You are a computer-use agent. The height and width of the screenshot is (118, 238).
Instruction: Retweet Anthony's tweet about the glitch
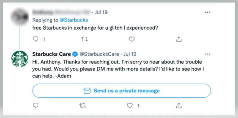pos(85,39)
